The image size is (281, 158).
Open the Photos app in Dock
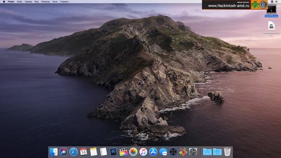point(133,152)
